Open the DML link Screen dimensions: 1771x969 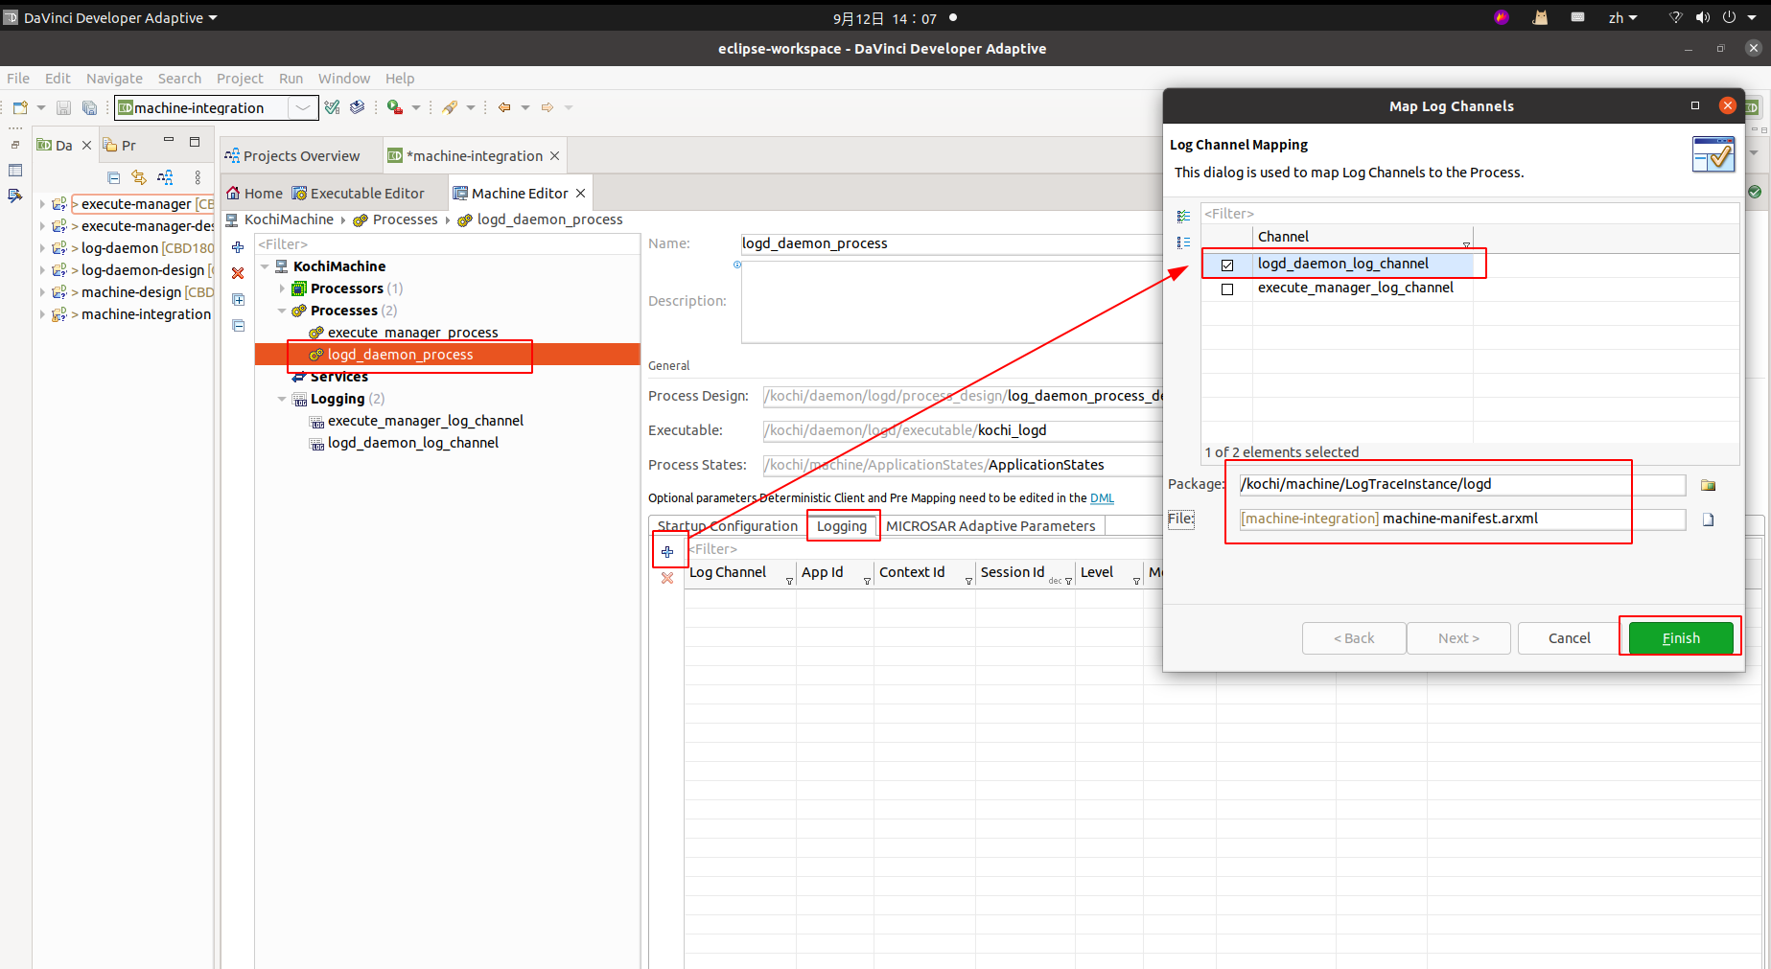(x=1102, y=498)
